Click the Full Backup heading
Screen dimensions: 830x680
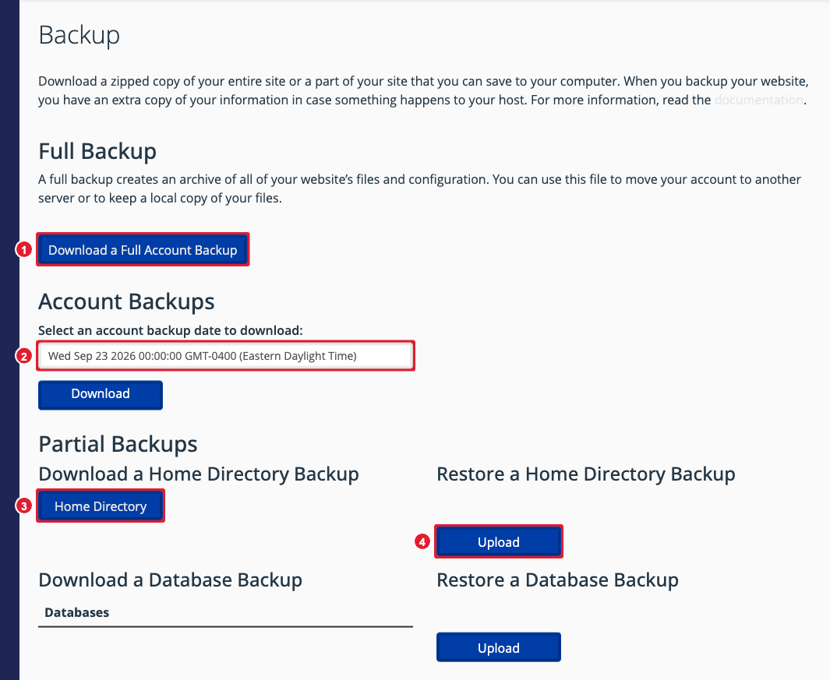click(x=97, y=151)
